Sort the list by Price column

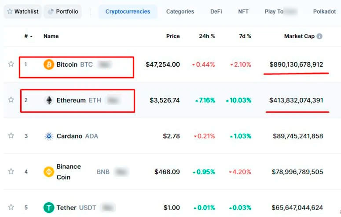173,36
